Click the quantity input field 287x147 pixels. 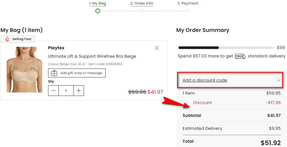[x=66, y=90]
